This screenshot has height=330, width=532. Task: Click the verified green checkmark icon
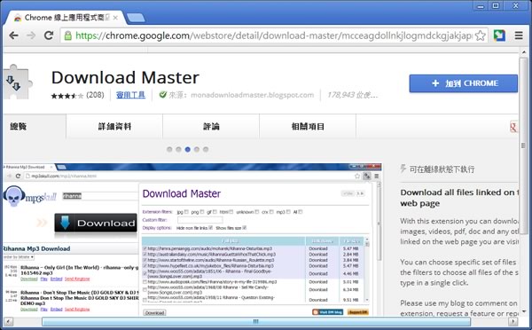[163, 95]
